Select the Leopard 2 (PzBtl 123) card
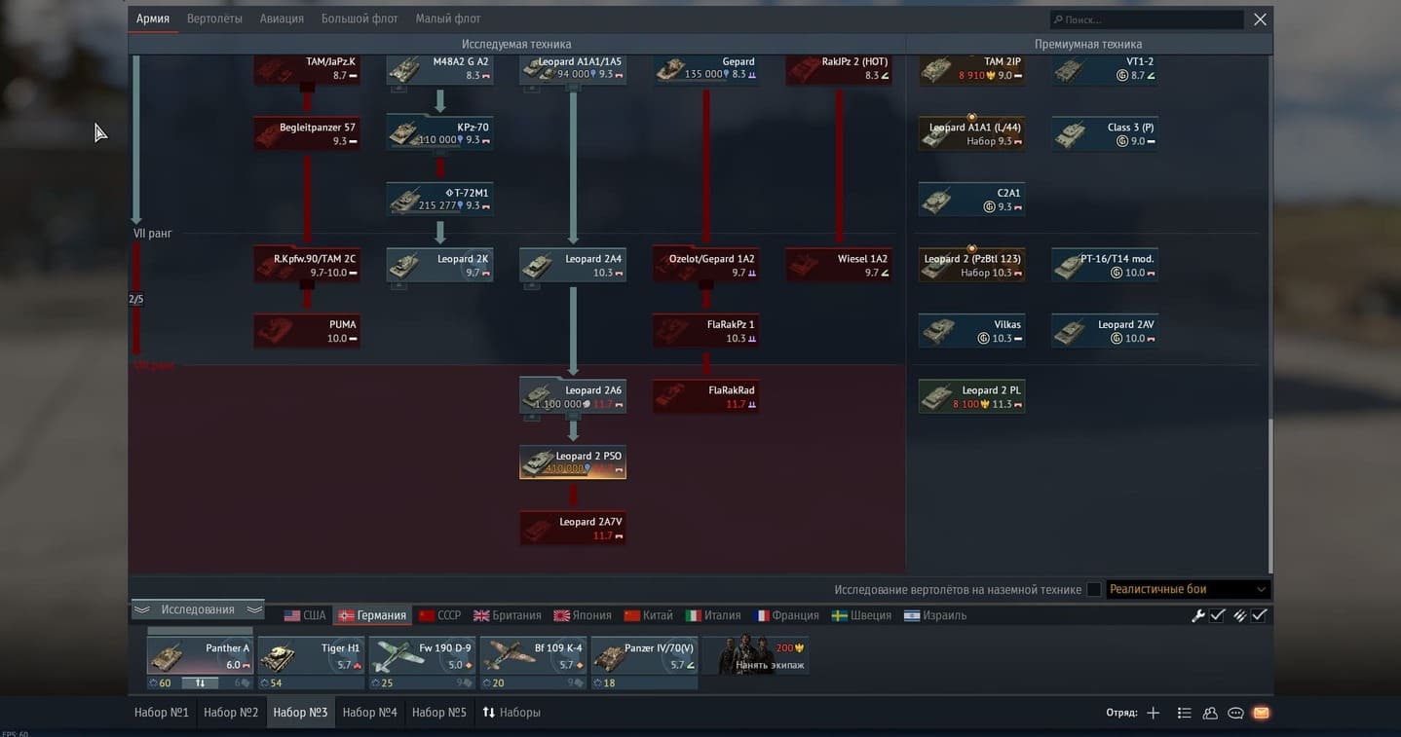Image resolution: width=1401 pixels, height=737 pixels. [971, 266]
